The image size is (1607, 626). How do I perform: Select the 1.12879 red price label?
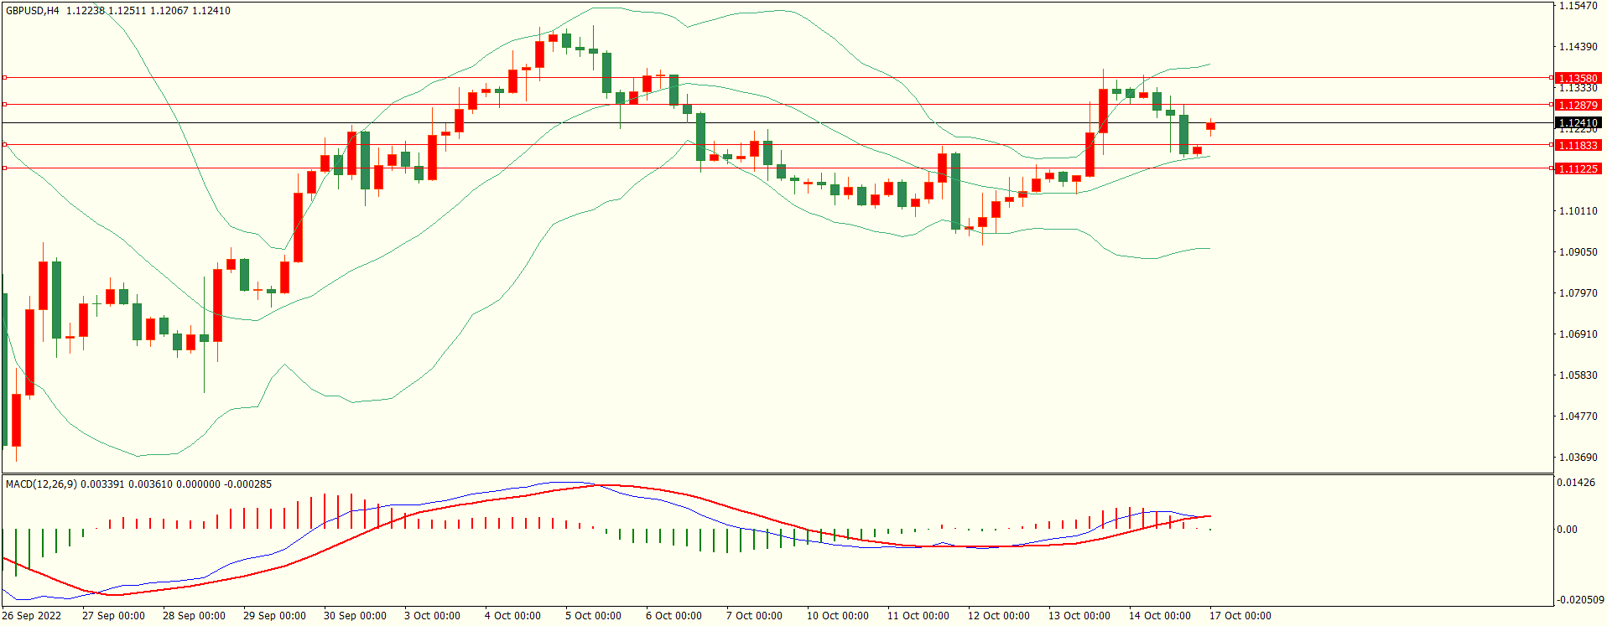tap(1578, 105)
